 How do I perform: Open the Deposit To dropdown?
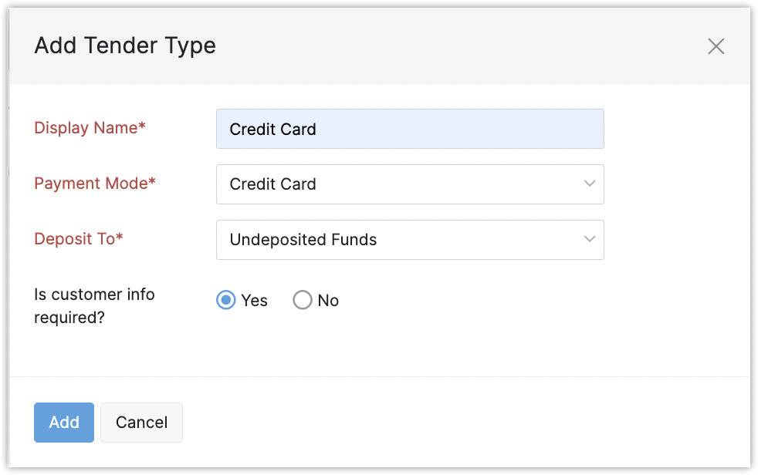coord(409,240)
